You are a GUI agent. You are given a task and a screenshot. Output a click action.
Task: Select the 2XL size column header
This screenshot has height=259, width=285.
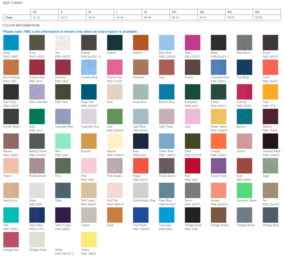click(174, 12)
